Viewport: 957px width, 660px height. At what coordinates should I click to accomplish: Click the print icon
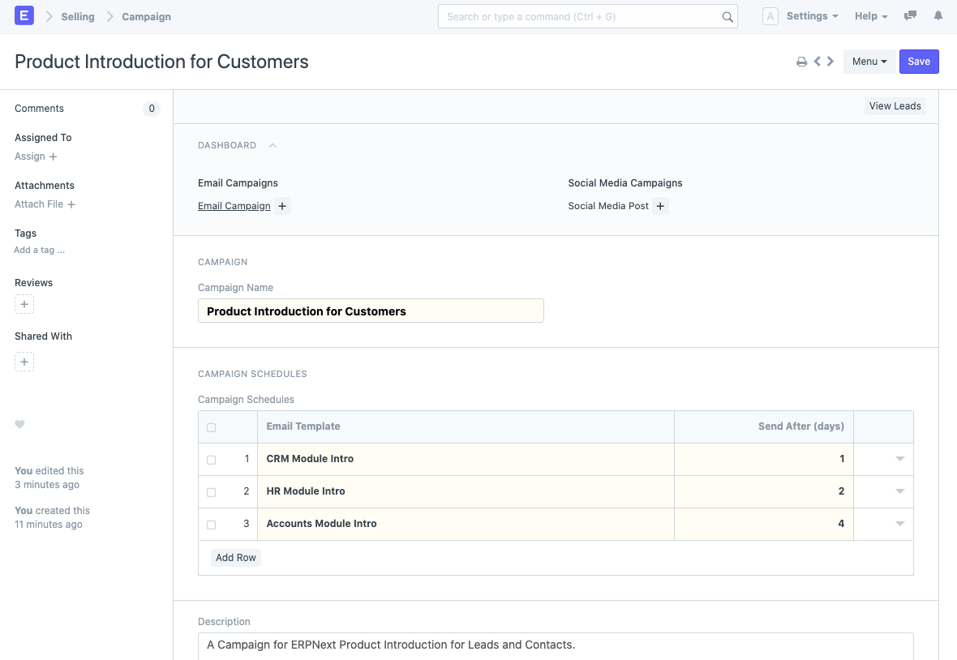click(801, 62)
